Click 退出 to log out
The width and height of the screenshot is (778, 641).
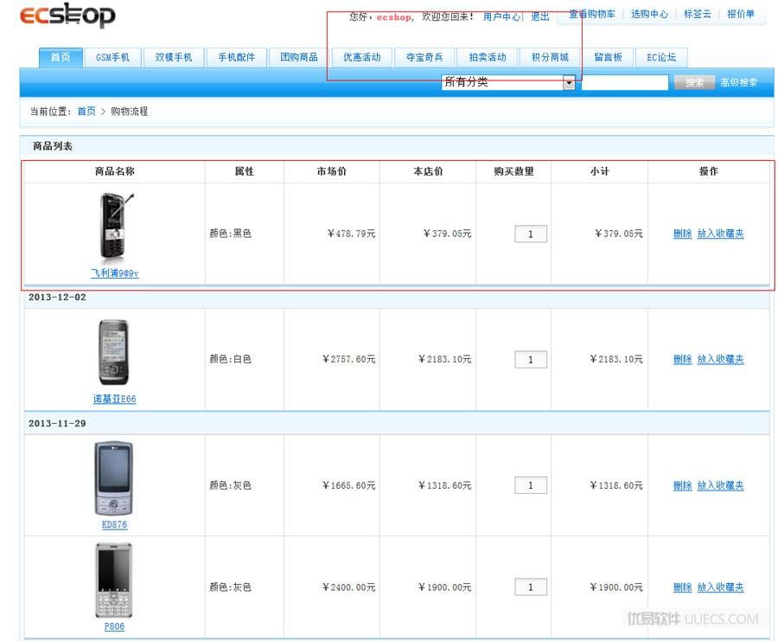(539, 17)
